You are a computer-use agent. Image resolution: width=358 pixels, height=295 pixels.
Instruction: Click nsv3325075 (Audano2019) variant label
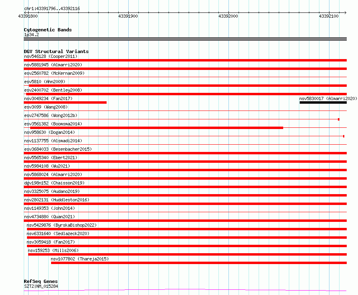pyautogui.click(x=52, y=191)
